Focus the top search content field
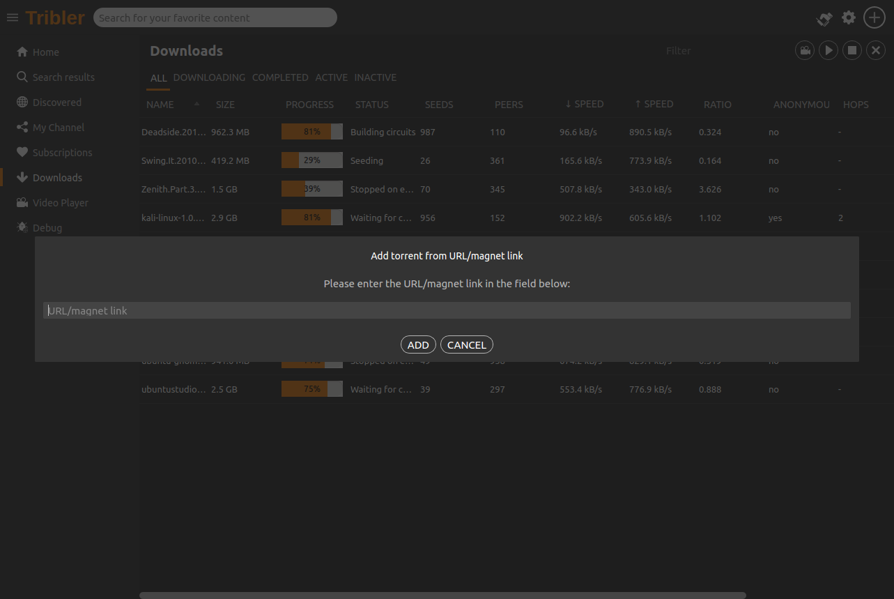 (215, 18)
